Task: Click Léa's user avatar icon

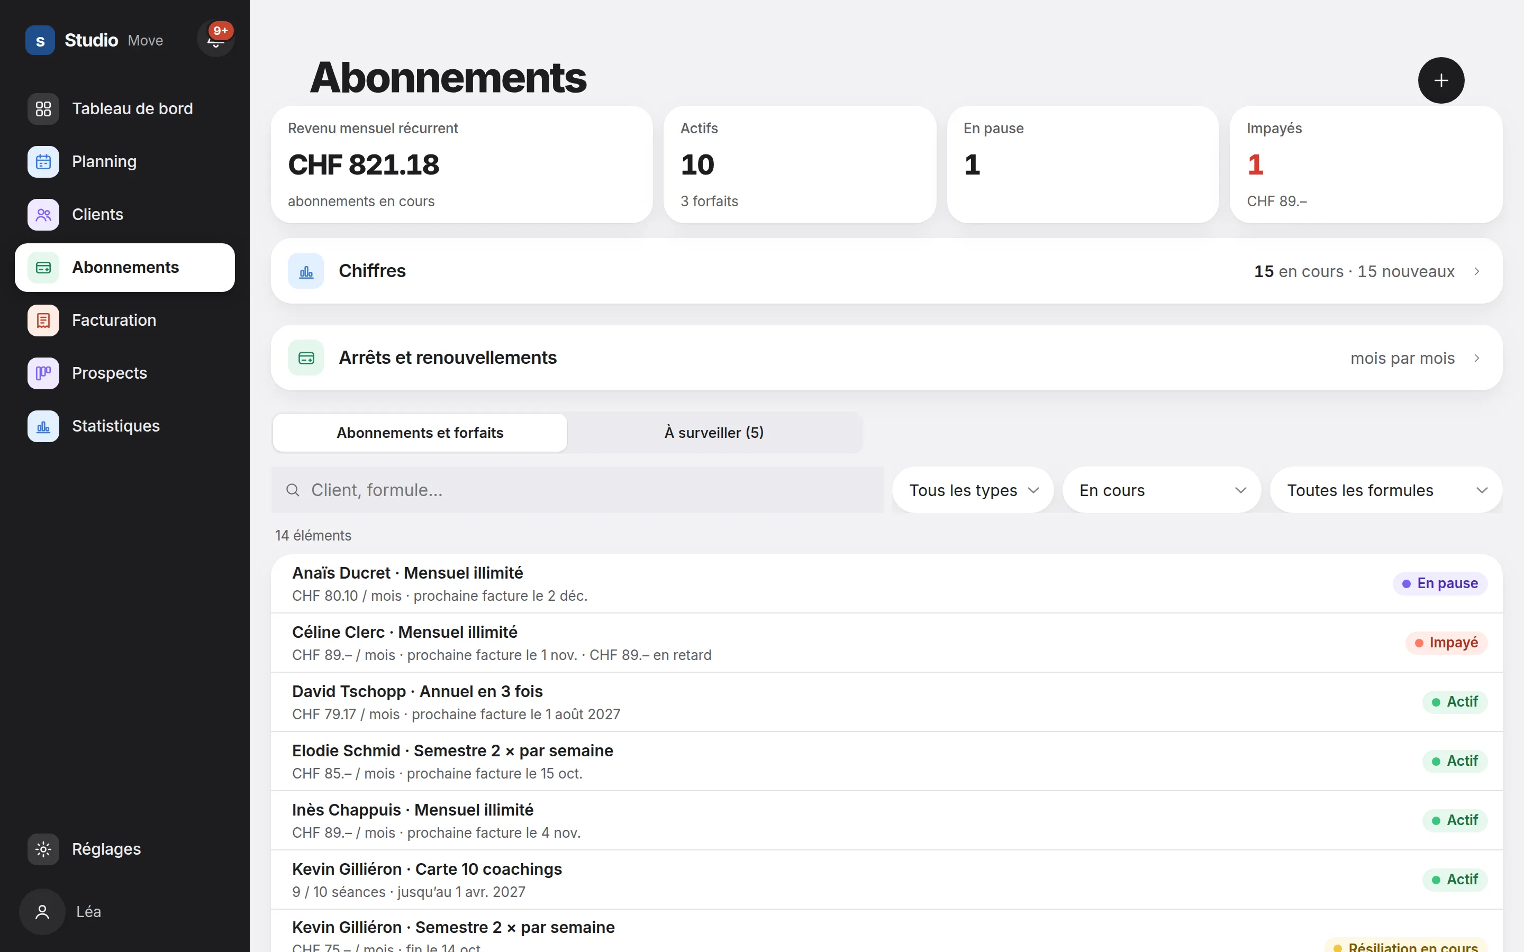Action: (42, 912)
